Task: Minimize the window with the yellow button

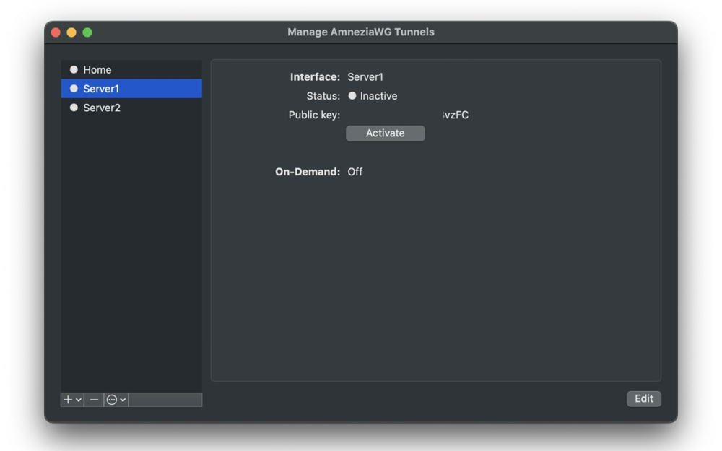Action: tap(71, 32)
